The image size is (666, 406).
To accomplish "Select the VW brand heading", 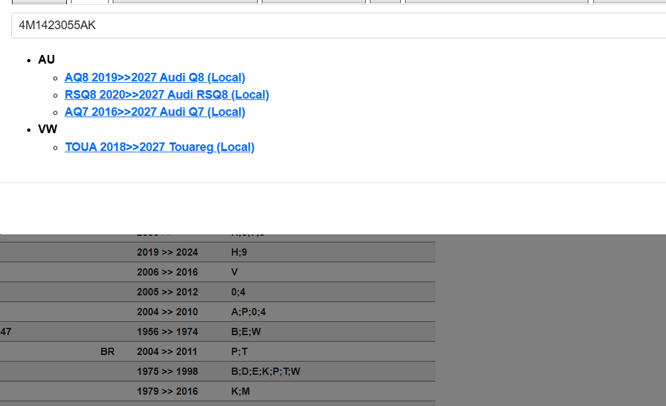I will coord(48,129).
